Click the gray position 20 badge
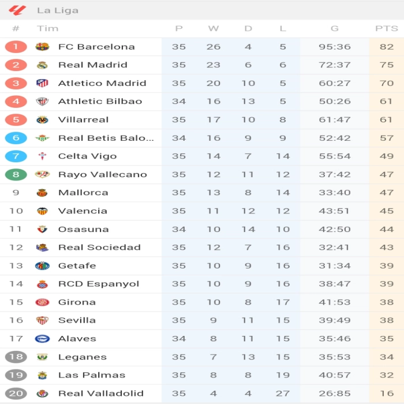Screen dimensions: 404x404 (16, 394)
